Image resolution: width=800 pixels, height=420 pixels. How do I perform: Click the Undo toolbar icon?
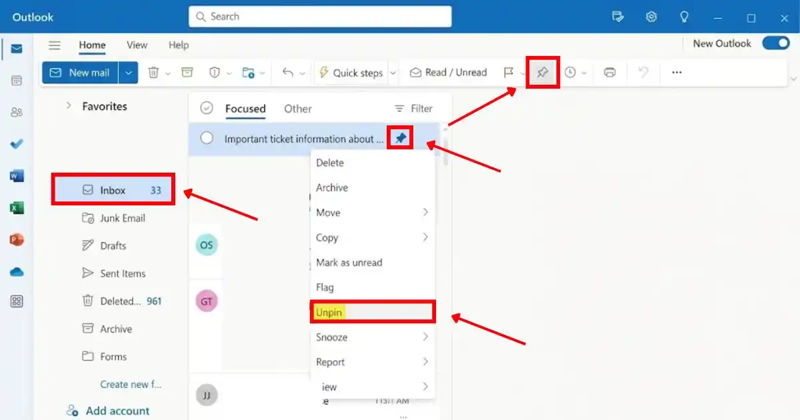tap(643, 73)
